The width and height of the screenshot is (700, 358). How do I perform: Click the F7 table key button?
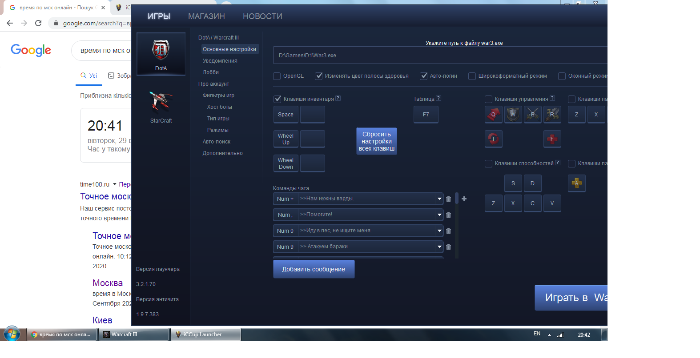(x=426, y=115)
